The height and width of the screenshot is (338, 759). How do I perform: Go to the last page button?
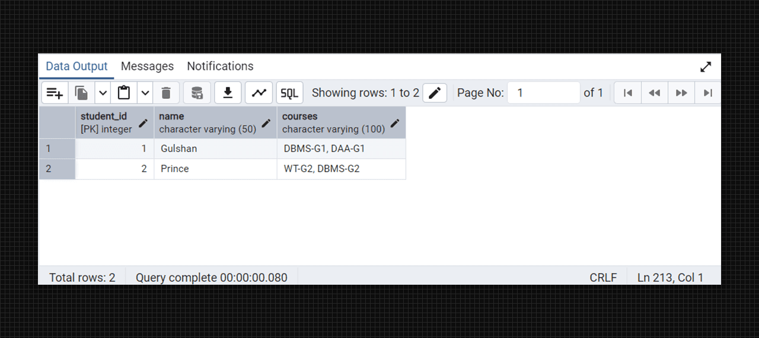tap(707, 93)
